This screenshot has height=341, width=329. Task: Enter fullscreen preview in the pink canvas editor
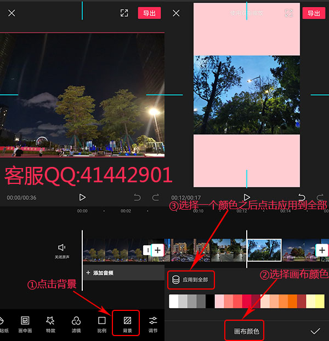pos(289,13)
